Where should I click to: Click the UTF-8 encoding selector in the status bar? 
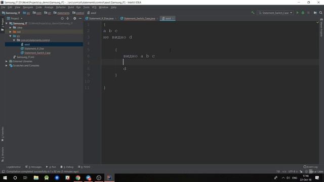(293, 172)
